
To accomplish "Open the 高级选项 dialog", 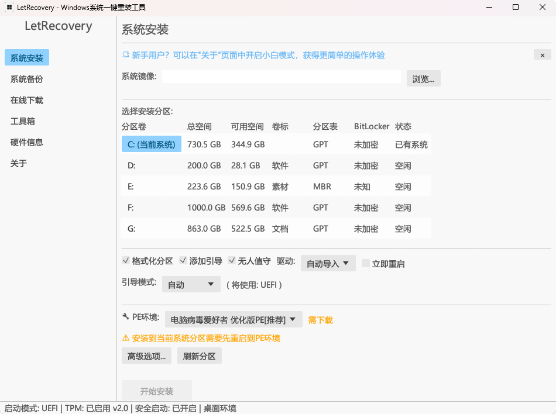I will 146,356.
